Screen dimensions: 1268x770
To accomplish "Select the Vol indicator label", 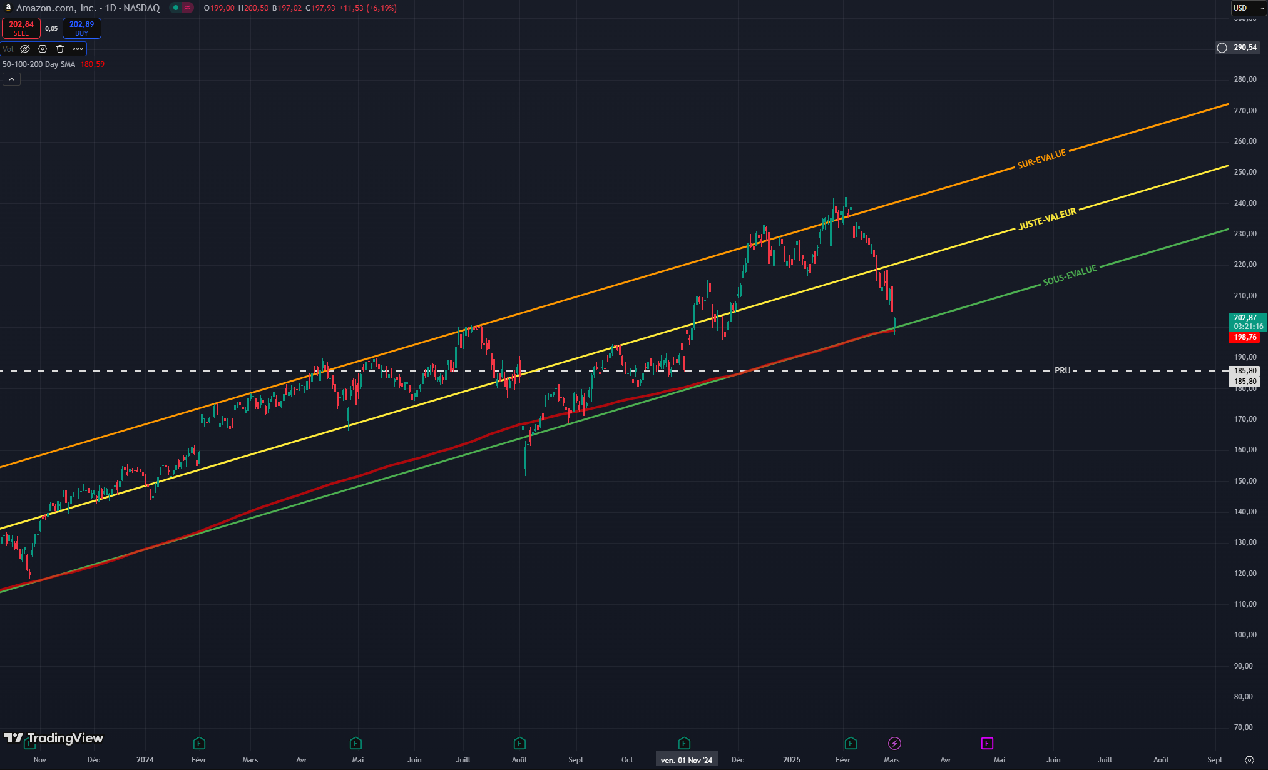I will pyautogui.click(x=8, y=49).
